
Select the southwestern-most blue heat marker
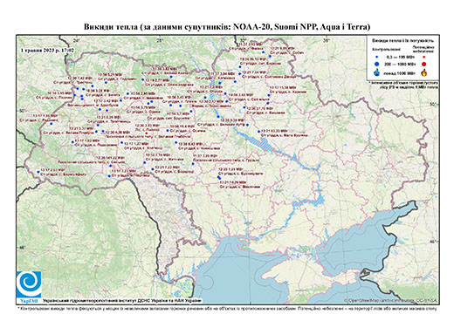38,172
